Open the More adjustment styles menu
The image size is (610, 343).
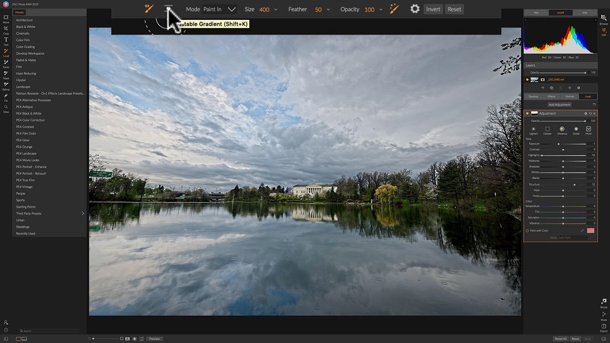tap(589, 130)
